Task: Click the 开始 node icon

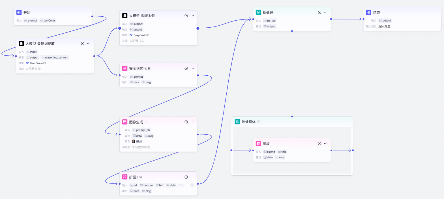Action: tap(19, 12)
